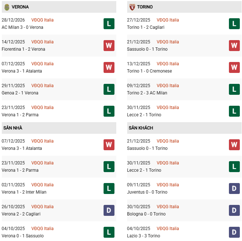This screenshot has height=241, width=242.
Task: Select the SÂN KHÁCH section header
Action: pyautogui.click(x=141, y=128)
